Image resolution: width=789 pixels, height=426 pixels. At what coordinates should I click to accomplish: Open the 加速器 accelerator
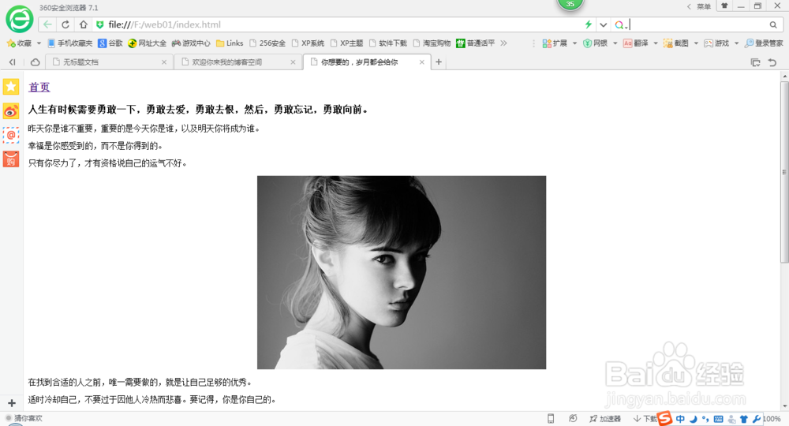click(605, 418)
